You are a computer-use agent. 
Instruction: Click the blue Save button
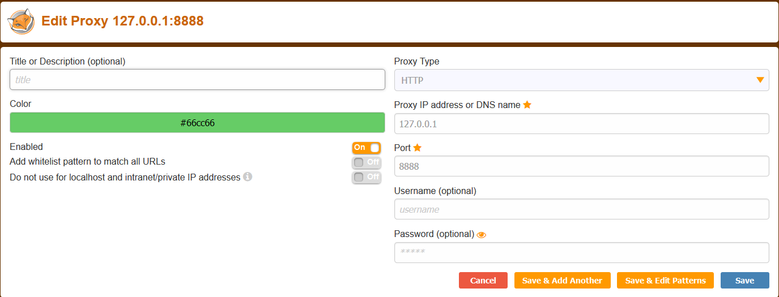click(x=745, y=281)
